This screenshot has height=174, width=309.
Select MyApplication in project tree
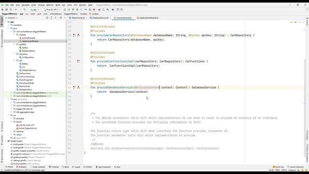coord(24,89)
